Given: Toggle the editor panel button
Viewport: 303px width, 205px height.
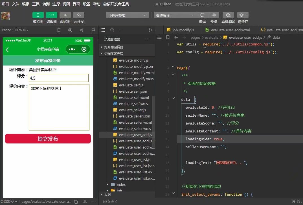Looking at the screenshot, I should tap(52, 15).
